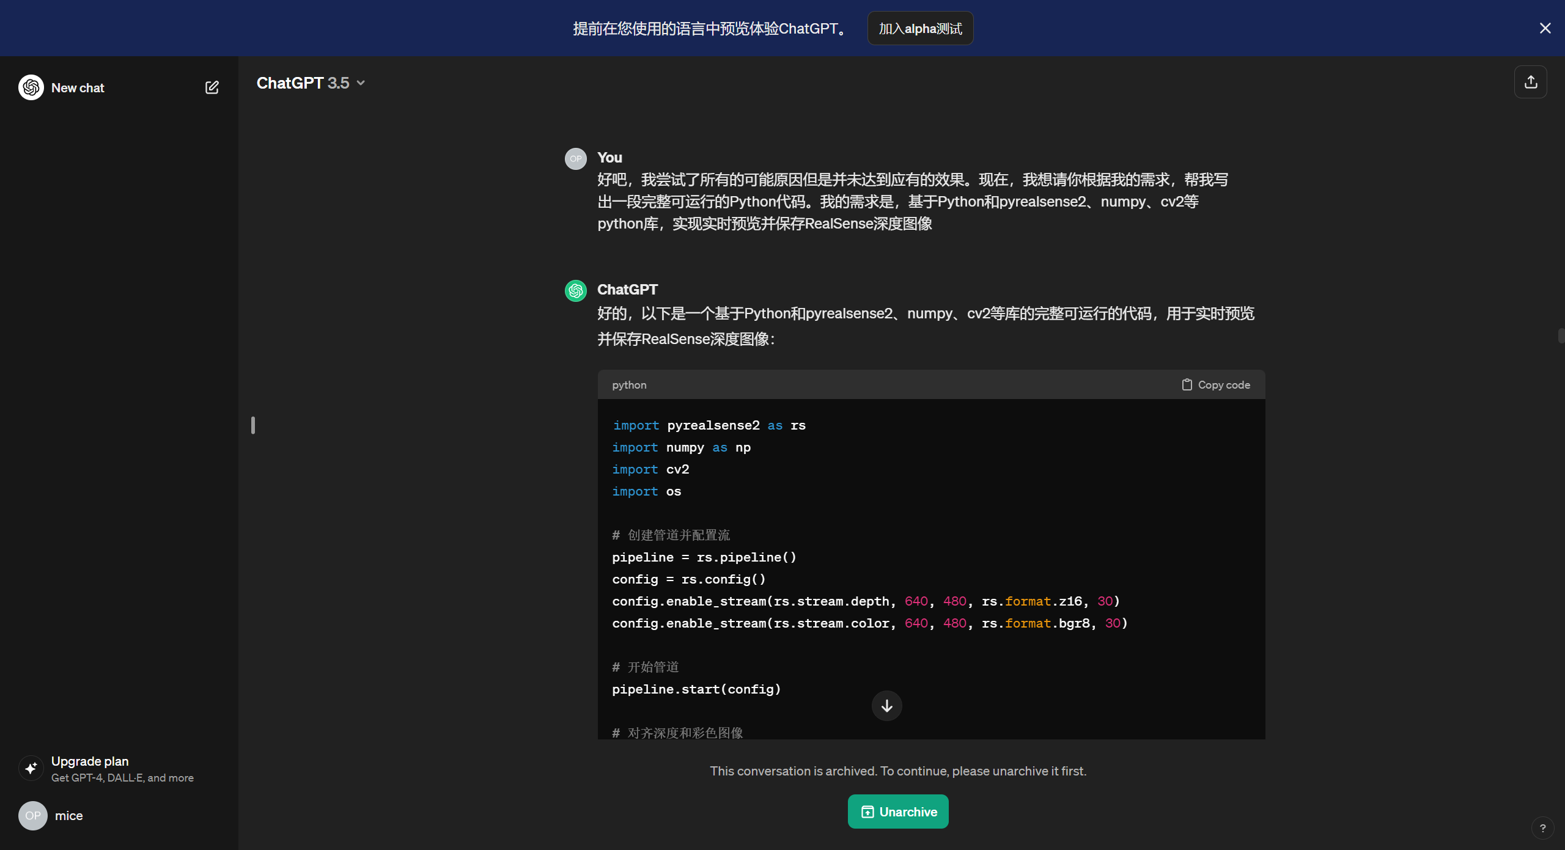The height and width of the screenshot is (850, 1565).
Task: Click the scroll down arrow icon
Action: pos(886,706)
